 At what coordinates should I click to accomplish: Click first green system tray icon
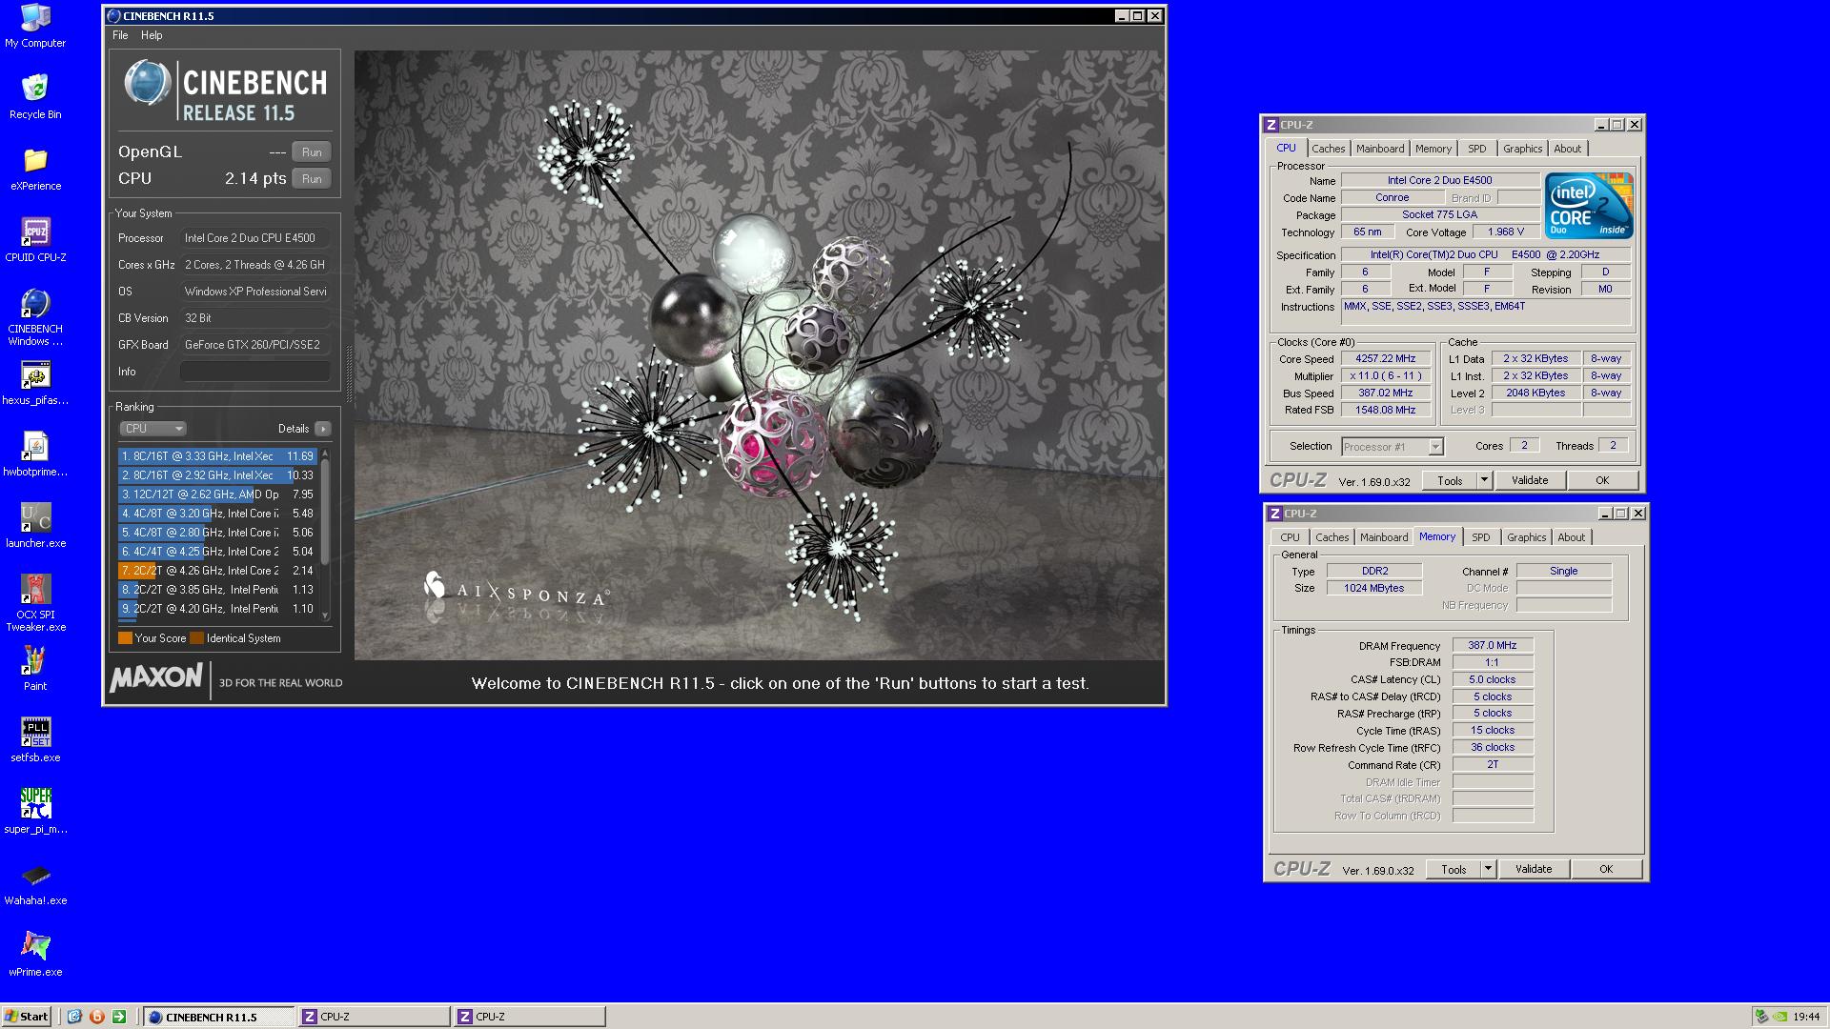pos(1762,1017)
